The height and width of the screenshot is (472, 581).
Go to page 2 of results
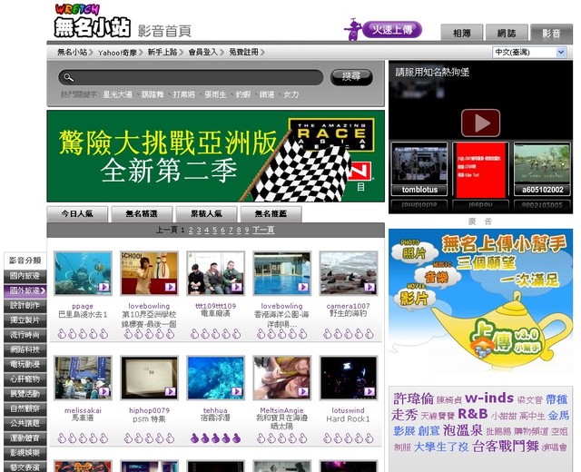pyautogui.click(x=191, y=230)
